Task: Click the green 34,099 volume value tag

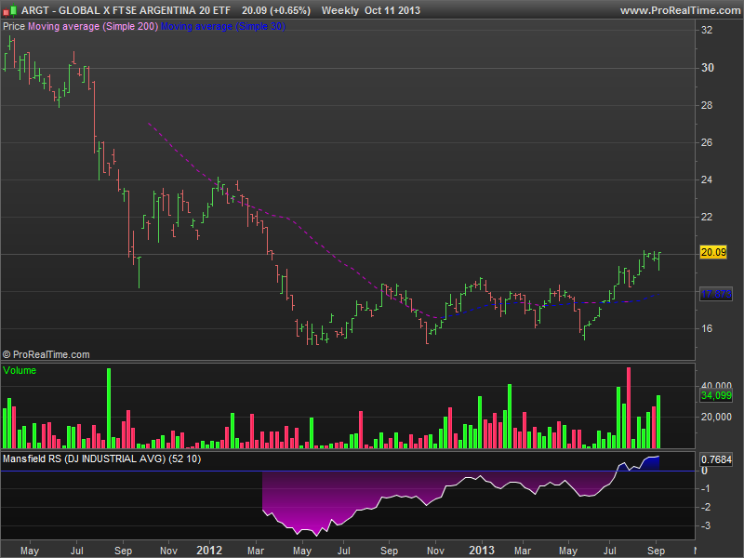Action: (x=715, y=395)
